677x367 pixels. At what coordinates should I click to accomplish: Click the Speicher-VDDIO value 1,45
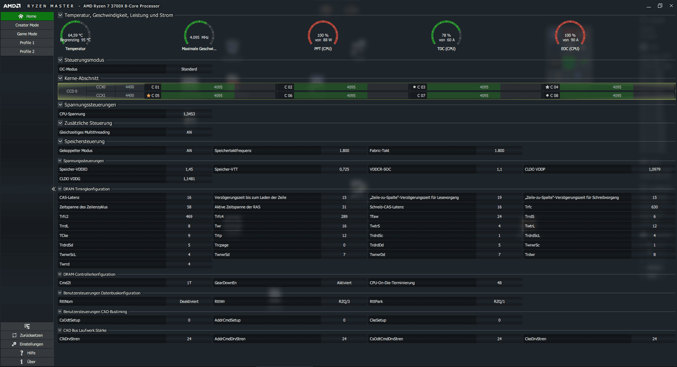pos(189,169)
